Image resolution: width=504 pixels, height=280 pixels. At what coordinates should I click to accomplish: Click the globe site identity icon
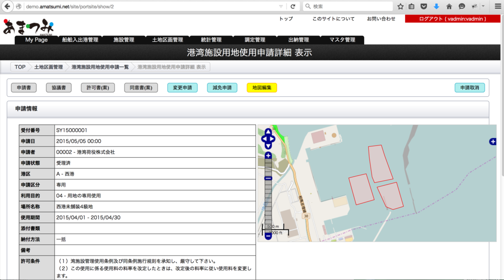[x=19, y=6]
